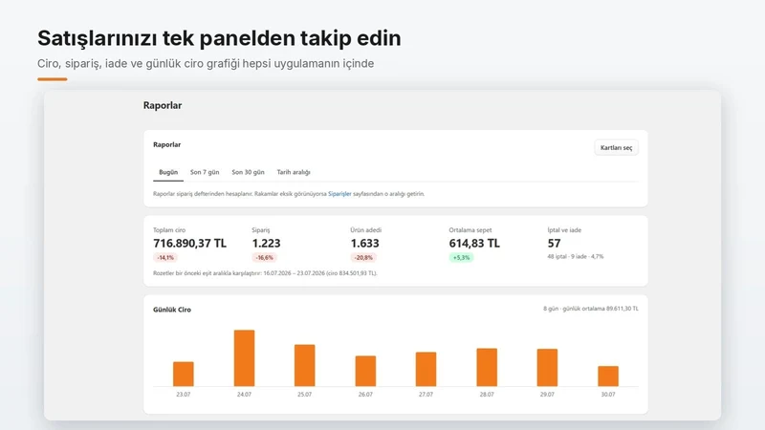The height and width of the screenshot is (430, 765).
Task: Click the İptal ve iade card label
Action: (564, 230)
